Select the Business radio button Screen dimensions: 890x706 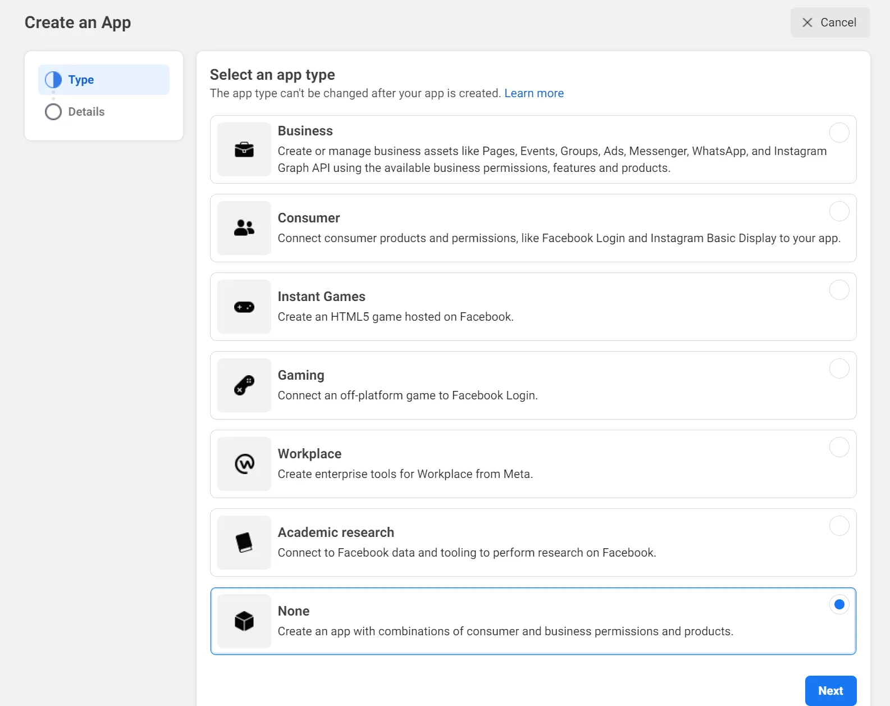[x=839, y=133]
